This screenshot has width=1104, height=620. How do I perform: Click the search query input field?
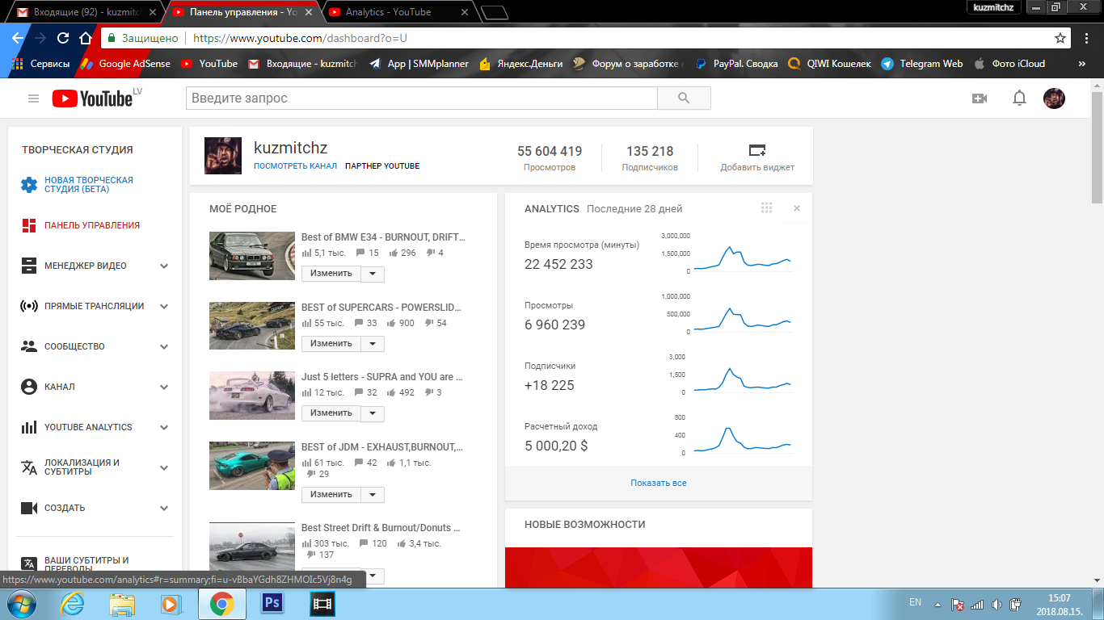click(x=422, y=98)
